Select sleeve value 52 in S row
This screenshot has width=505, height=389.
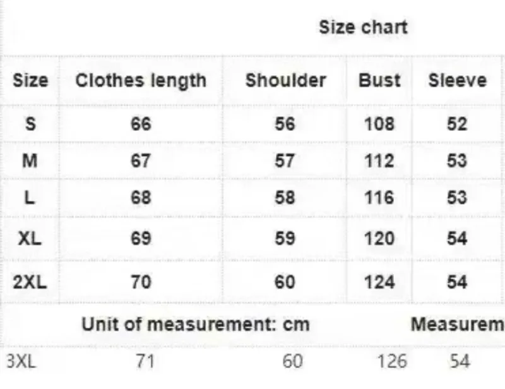click(457, 124)
